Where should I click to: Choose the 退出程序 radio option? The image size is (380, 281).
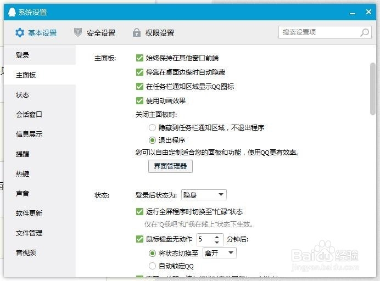(152, 140)
